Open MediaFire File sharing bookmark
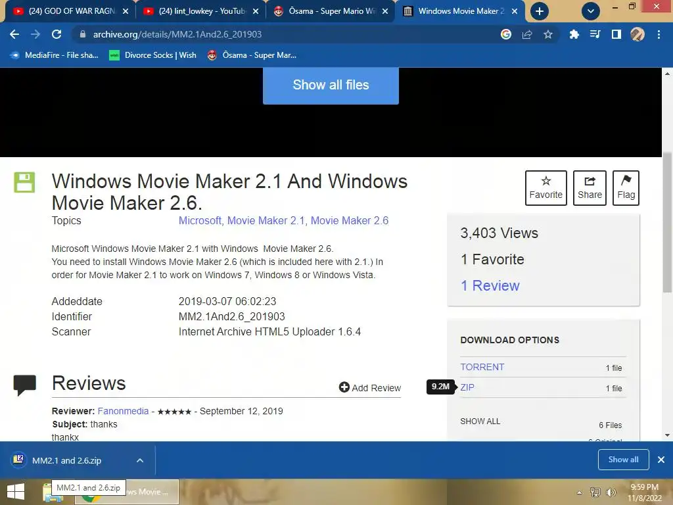Screen dimensions: 673x505 click(x=54, y=55)
